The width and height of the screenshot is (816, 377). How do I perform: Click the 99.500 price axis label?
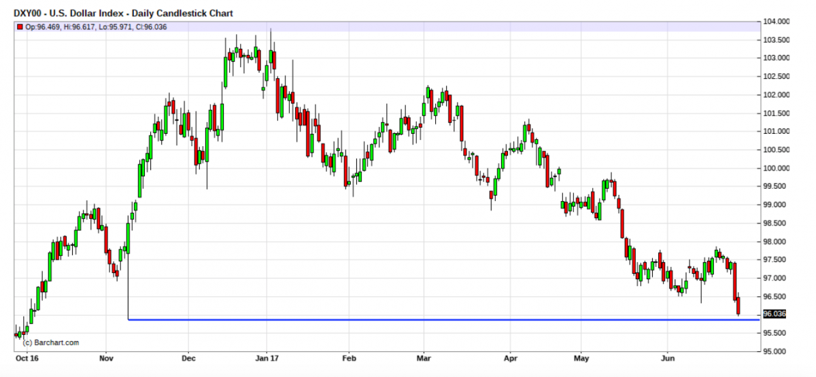pyautogui.click(x=775, y=187)
